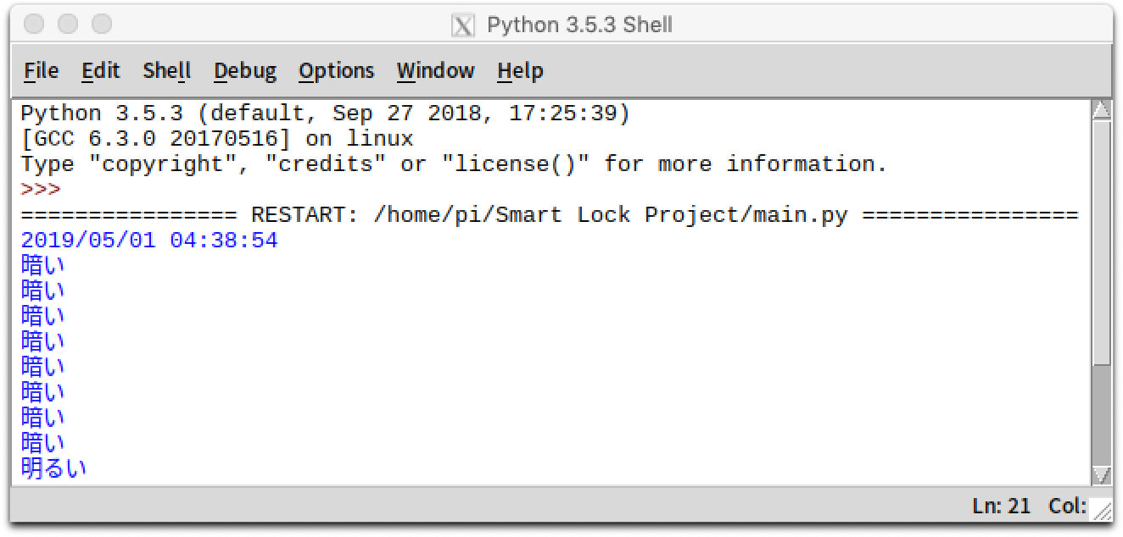
Task: Click the RESTART main.py path line
Action: [549, 215]
